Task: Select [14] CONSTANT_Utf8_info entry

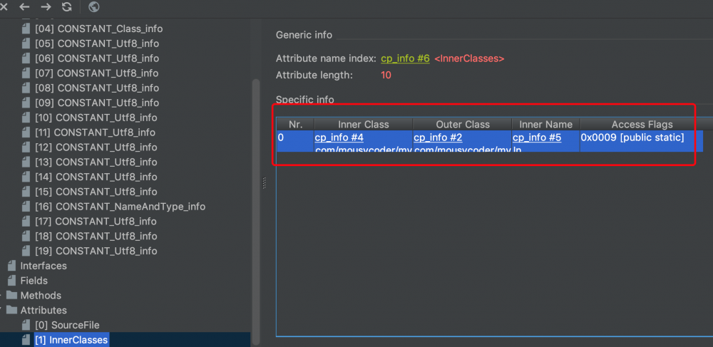Action: tap(96, 177)
